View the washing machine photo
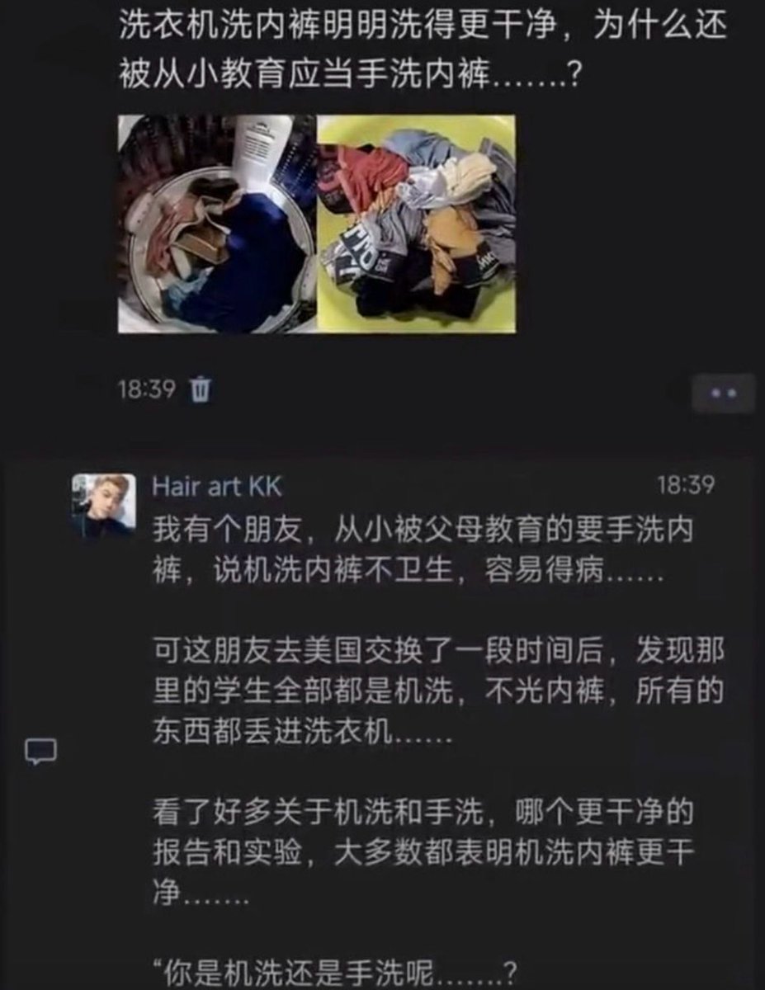Screen dimensions: 765x990 [x=217, y=224]
